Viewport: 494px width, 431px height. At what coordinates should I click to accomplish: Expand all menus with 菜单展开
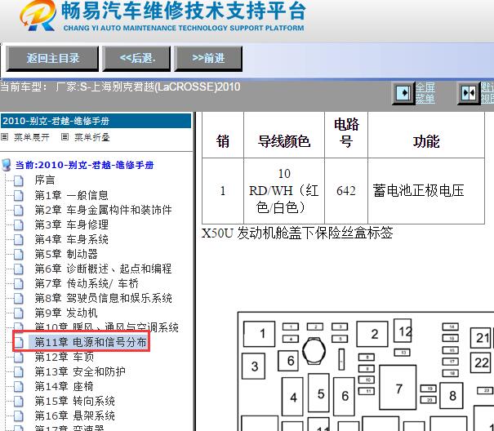pos(32,137)
